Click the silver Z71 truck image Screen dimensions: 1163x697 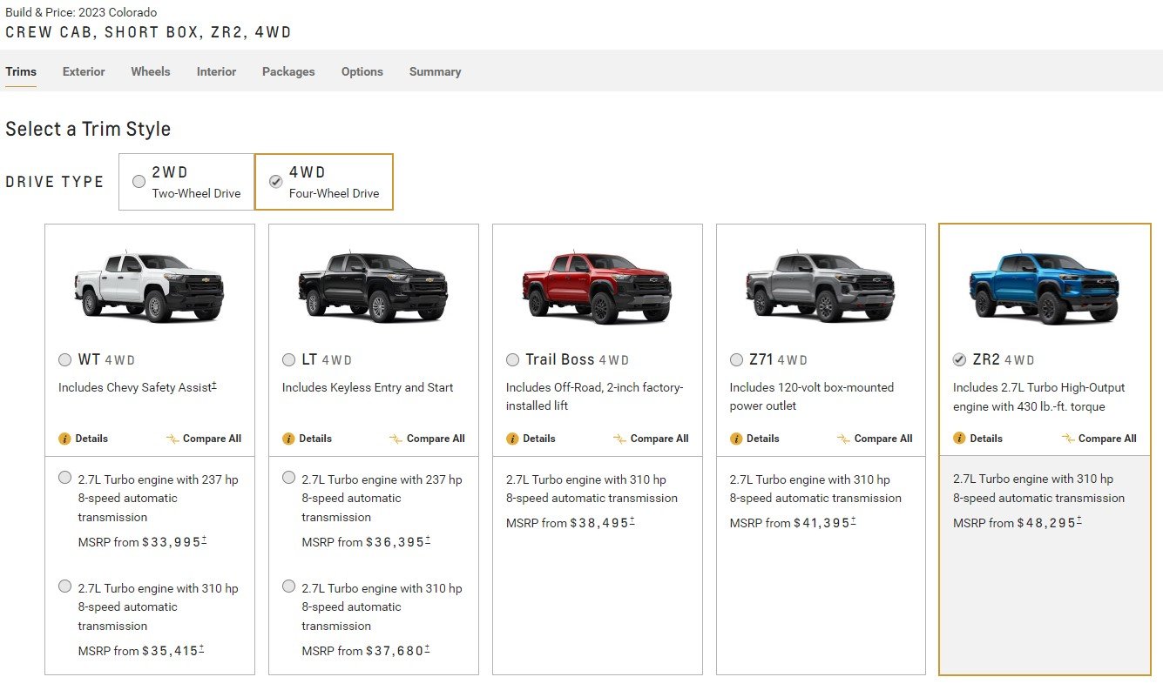click(x=821, y=285)
